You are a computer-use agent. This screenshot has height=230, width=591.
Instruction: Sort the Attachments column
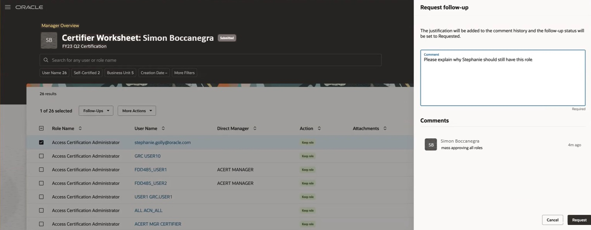[x=384, y=128]
